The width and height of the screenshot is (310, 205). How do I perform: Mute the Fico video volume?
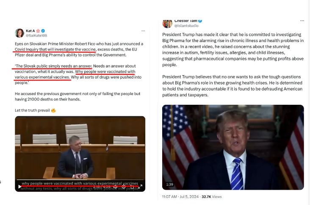point(115,187)
